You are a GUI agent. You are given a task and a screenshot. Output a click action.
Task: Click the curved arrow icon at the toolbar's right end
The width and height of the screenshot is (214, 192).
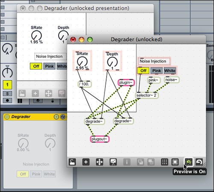199,162
